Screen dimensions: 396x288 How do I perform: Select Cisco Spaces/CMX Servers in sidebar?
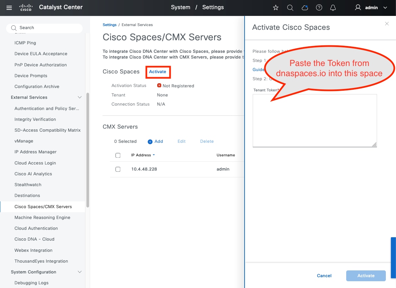[x=43, y=207]
